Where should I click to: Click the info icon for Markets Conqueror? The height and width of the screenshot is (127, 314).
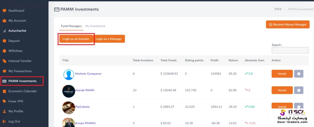pos(299,74)
